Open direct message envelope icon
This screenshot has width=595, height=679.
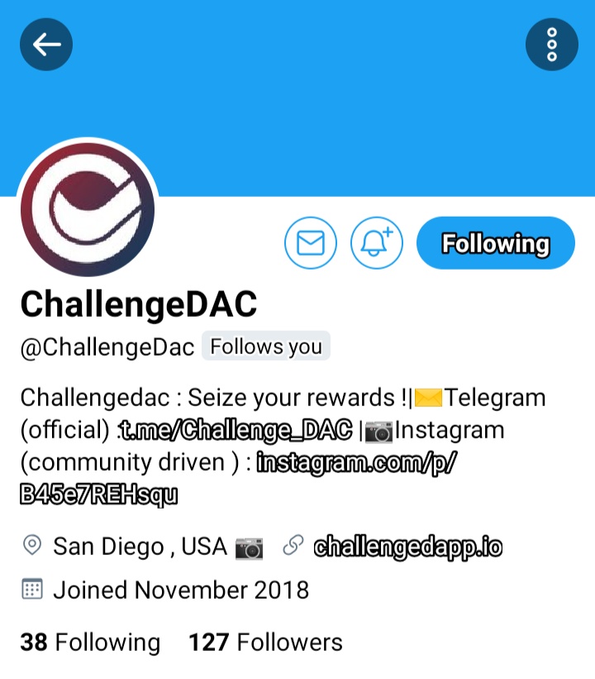311,243
